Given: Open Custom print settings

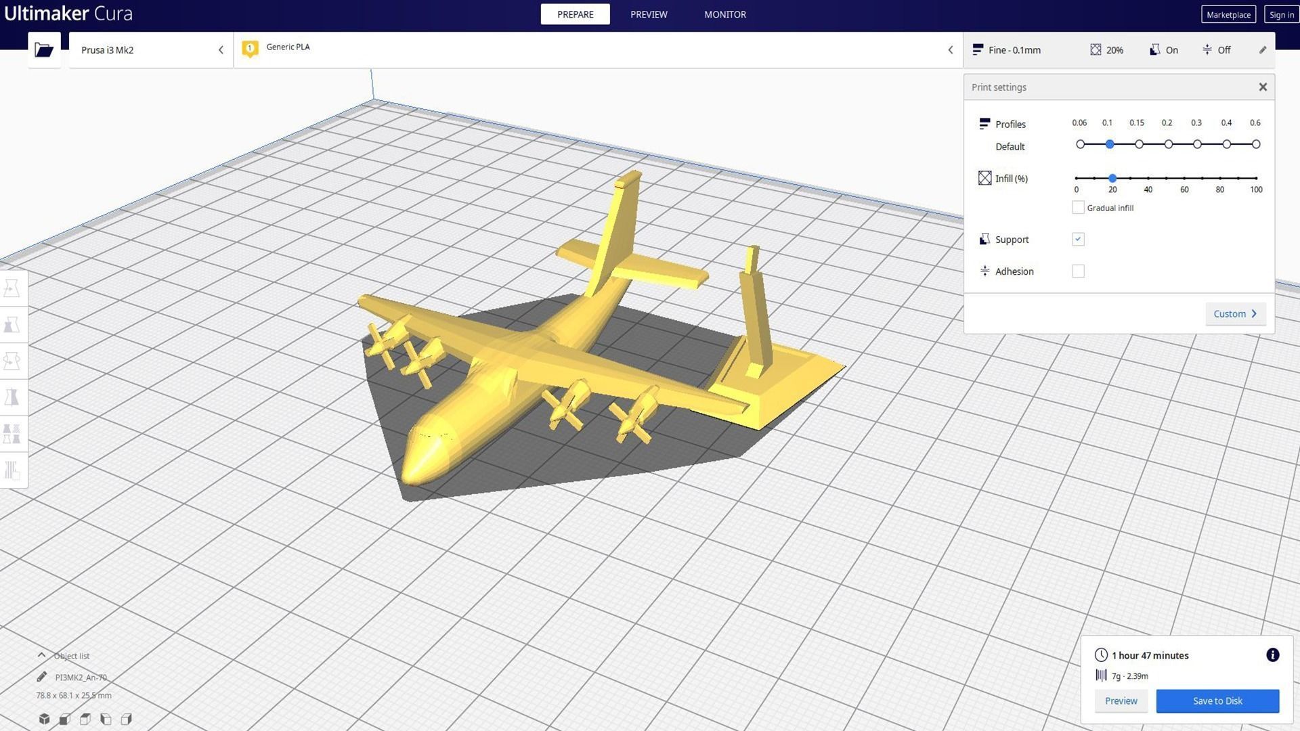Looking at the screenshot, I should click(1236, 314).
